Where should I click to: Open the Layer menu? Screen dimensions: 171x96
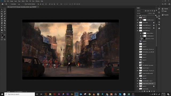(15, 1)
